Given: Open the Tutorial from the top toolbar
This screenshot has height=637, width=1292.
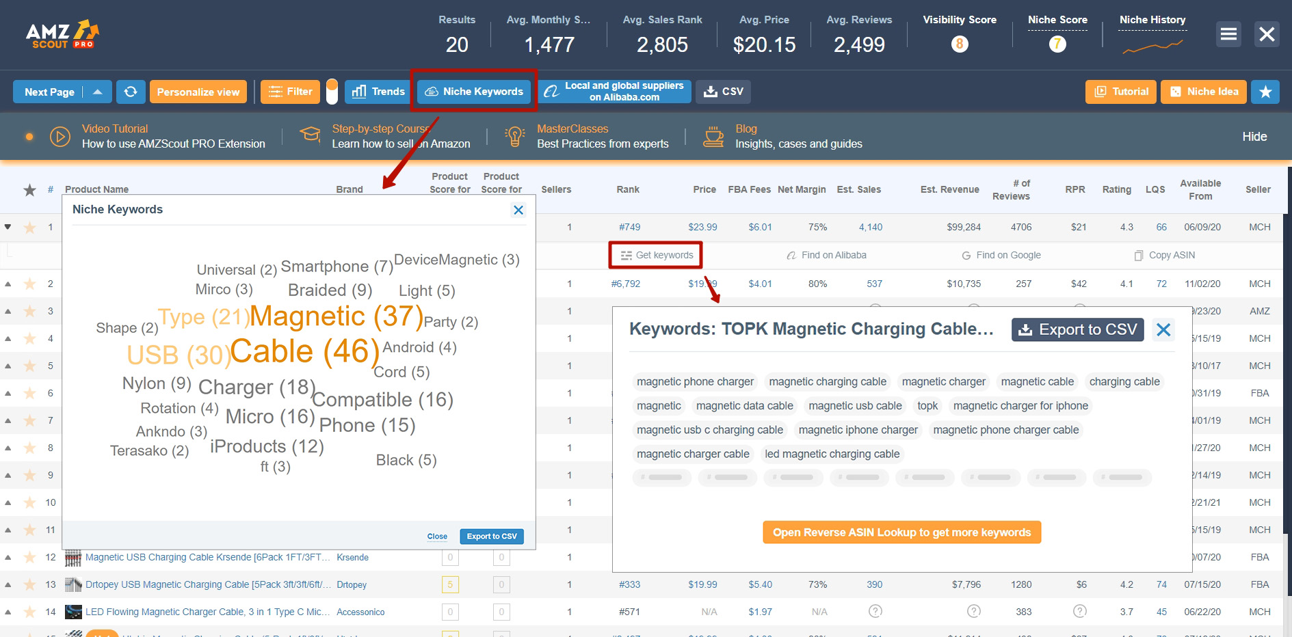Looking at the screenshot, I should pyautogui.click(x=1120, y=91).
